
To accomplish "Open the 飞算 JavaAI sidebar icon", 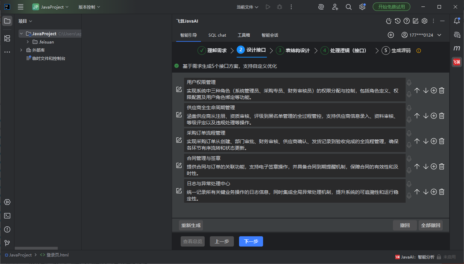I will [457, 62].
